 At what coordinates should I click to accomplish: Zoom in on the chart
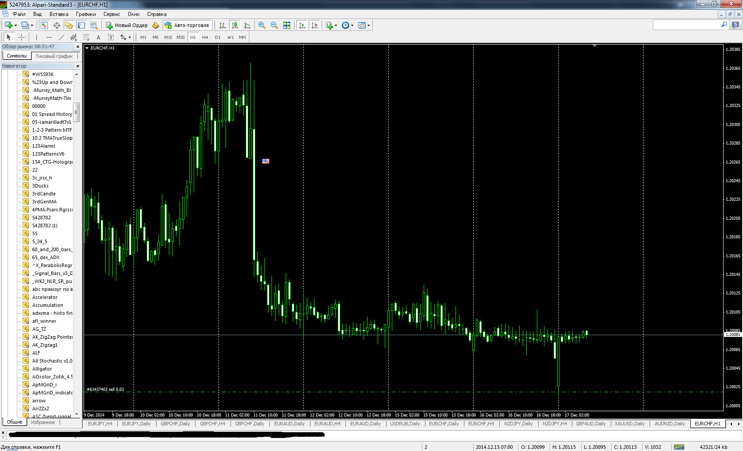coord(262,25)
